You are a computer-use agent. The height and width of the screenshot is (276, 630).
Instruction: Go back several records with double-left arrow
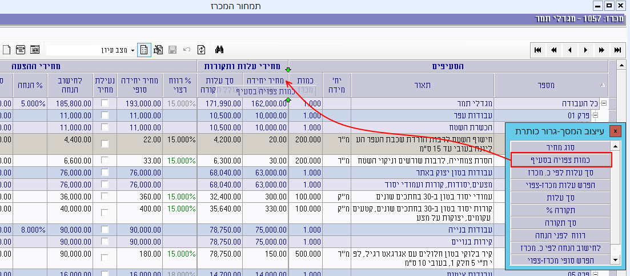tap(554, 50)
